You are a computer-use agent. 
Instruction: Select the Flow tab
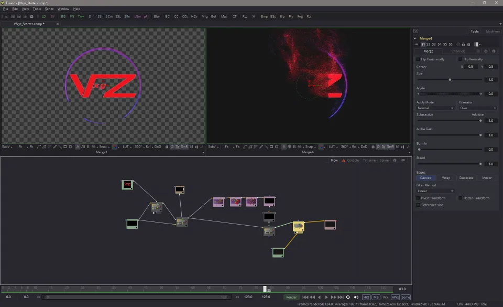tap(334, 160)
